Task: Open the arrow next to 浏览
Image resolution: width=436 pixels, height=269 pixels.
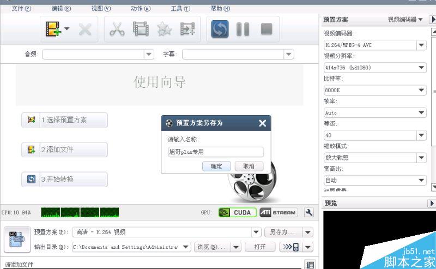Action: (236, 247)
